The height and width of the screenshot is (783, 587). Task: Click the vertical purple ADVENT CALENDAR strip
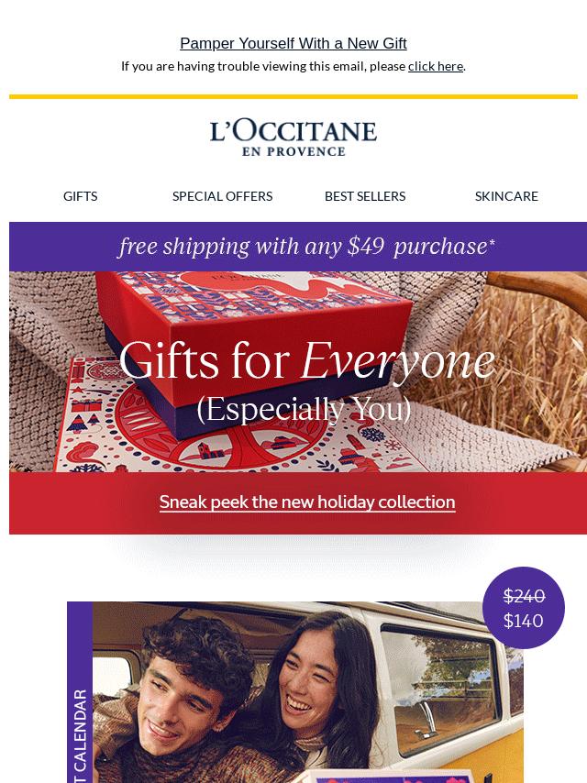click(80, 692)
